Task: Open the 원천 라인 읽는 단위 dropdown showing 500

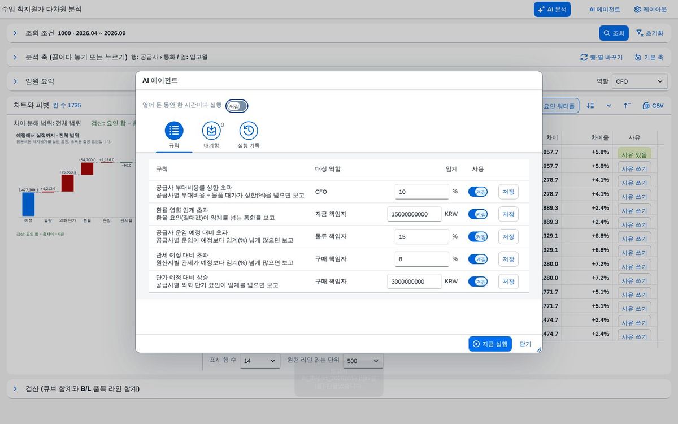Action: [363, 361]
